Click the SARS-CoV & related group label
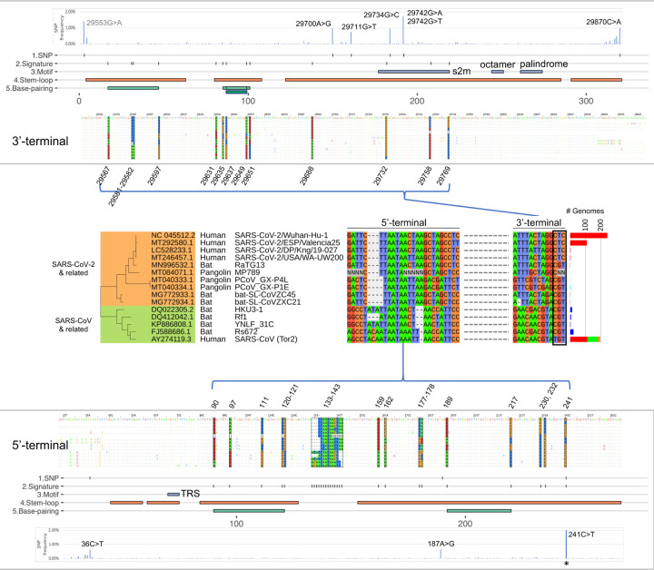 (x=74, y=326)
